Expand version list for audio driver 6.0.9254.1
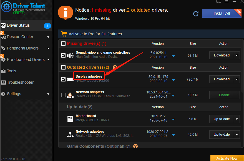The width and height of the screenshot is (244, 161). pos(173,56)
